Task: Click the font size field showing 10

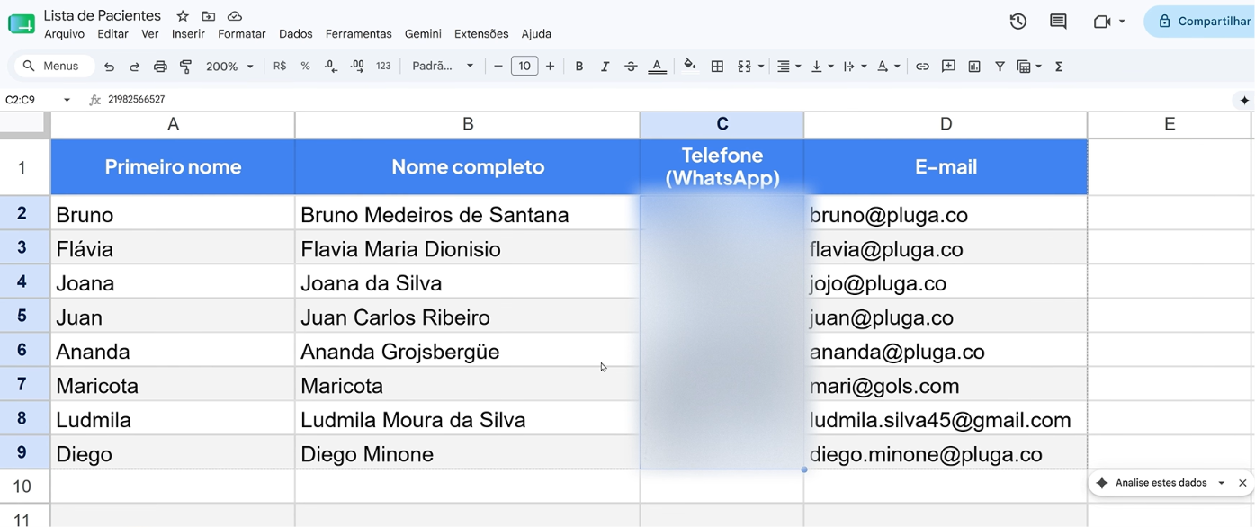Action: (x=524, y=67)
